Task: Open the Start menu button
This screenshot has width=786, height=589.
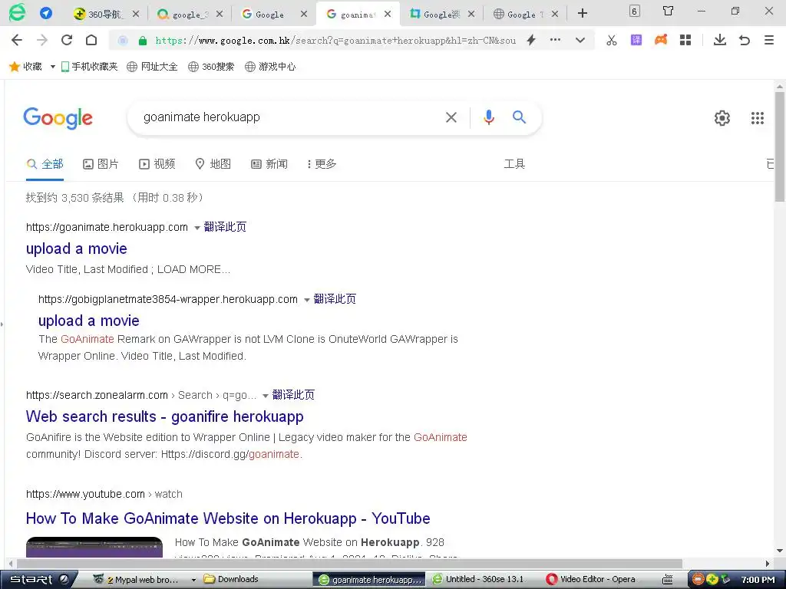Action: coord(39,580)
